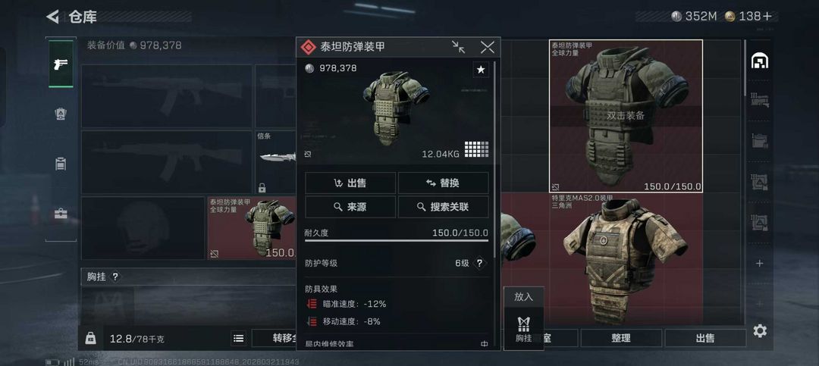Open the safe-house storage icon at top right
Viewport: 819px width, 366px height.
pyautogui.click(x=759, y=61)
